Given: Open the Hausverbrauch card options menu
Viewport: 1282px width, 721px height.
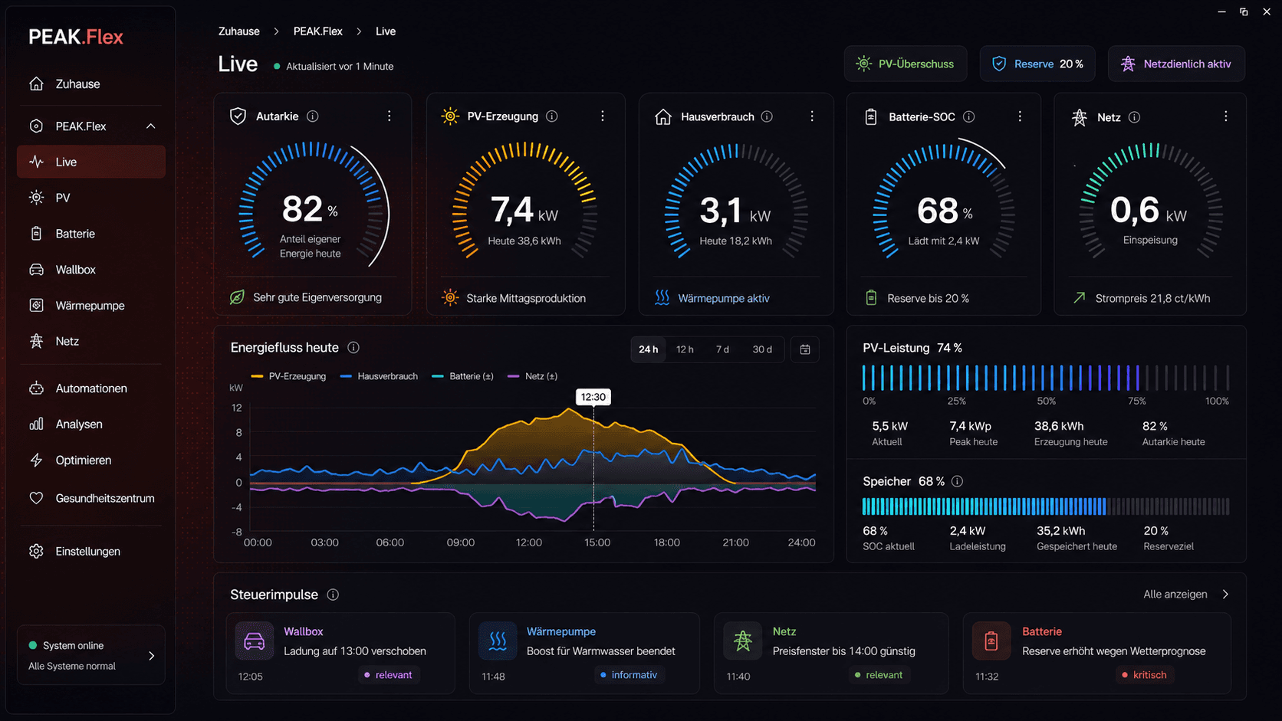Looking at the screenshot, I should (x=812, y=116).
